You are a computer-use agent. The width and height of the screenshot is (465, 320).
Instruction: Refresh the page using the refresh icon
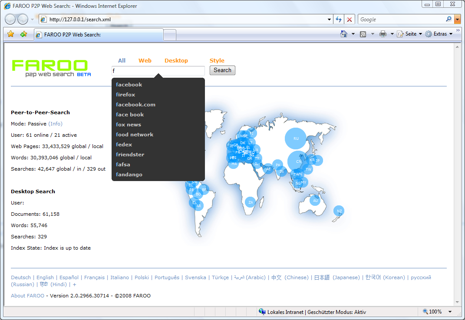(x=338, y=20)
